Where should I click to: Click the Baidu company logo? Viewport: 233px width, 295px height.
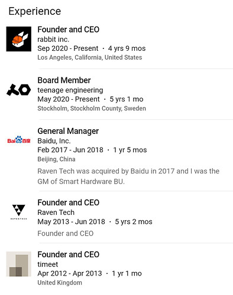[x=19, y=139]
